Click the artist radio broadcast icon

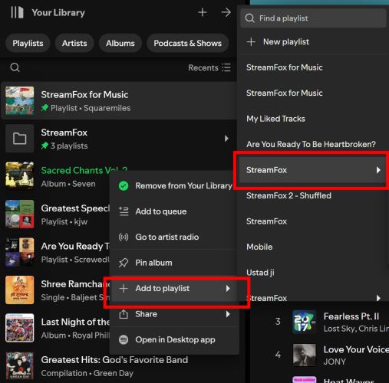[124, 237]
